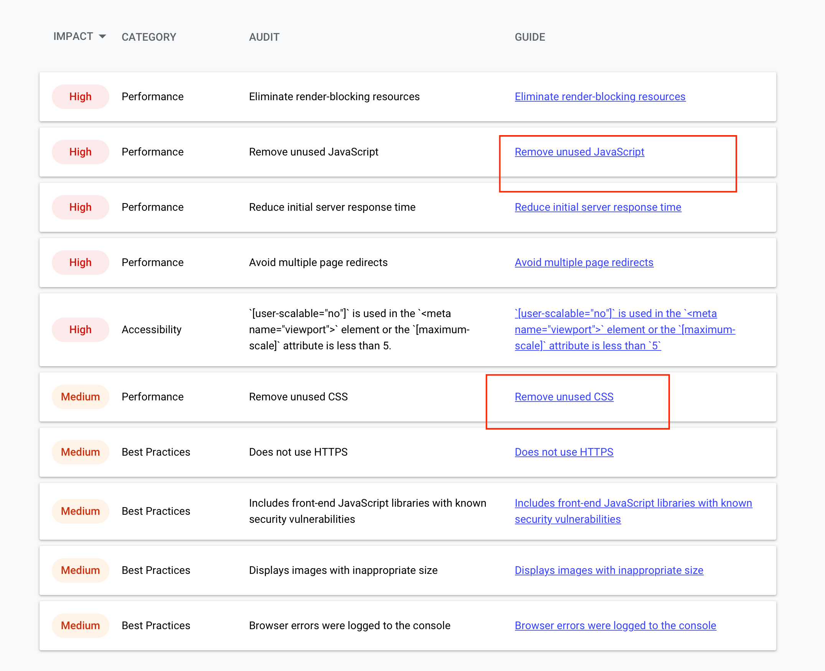Click the CATEGORY column header

[149, 37]
